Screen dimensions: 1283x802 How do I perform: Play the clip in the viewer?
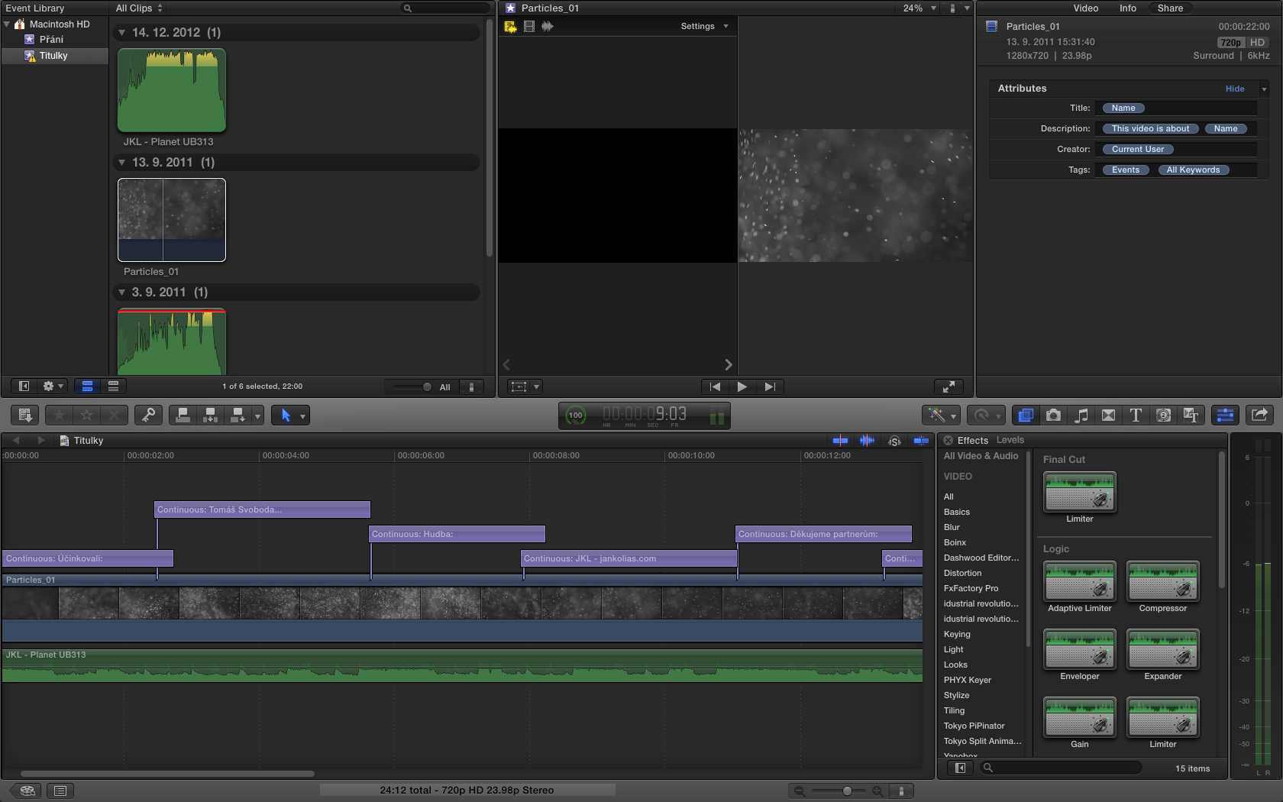click(742, 386)
